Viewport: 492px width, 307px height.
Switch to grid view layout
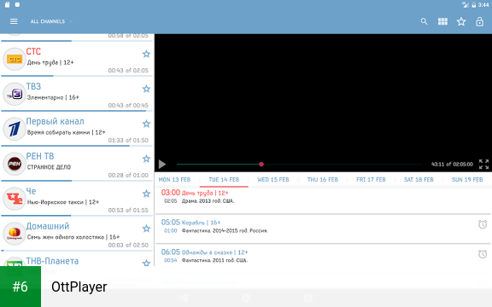pyautogui.click(x=442, y=21)
